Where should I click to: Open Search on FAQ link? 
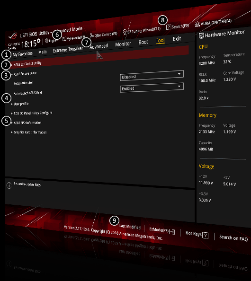coord(233,238)
